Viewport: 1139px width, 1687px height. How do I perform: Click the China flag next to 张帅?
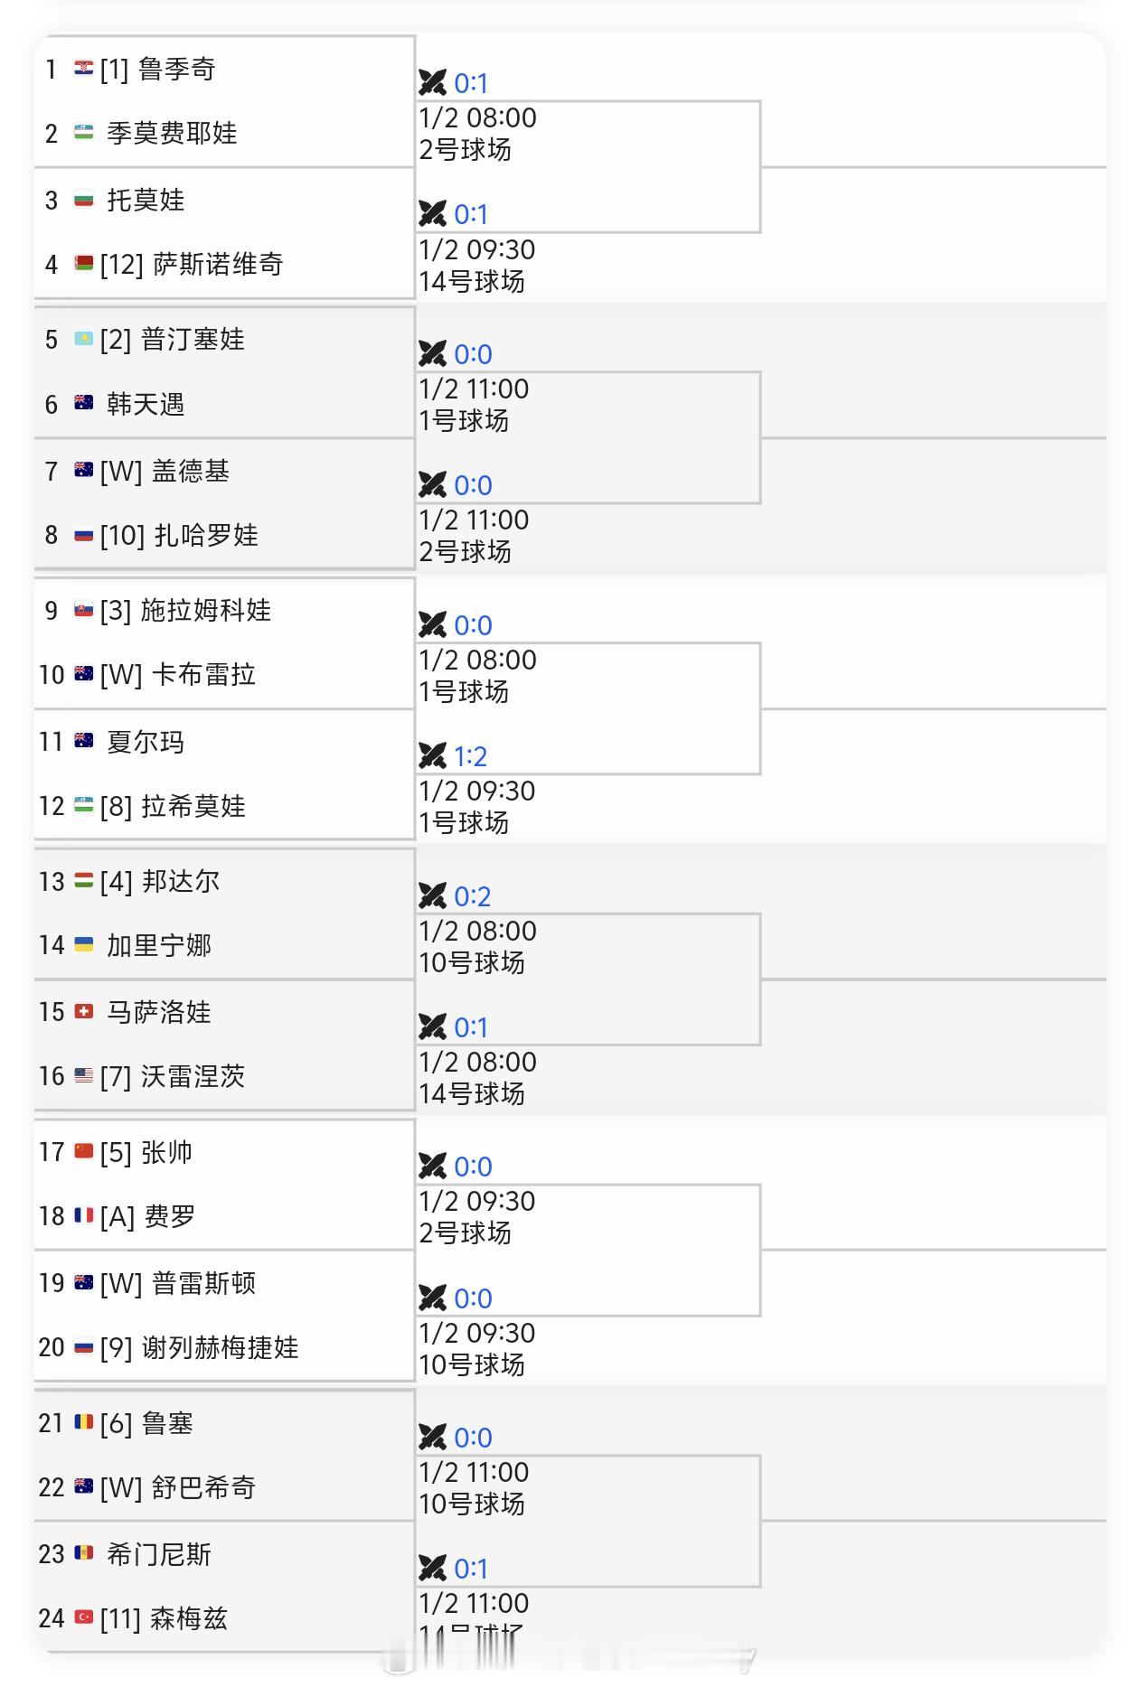coord(85,1151)
